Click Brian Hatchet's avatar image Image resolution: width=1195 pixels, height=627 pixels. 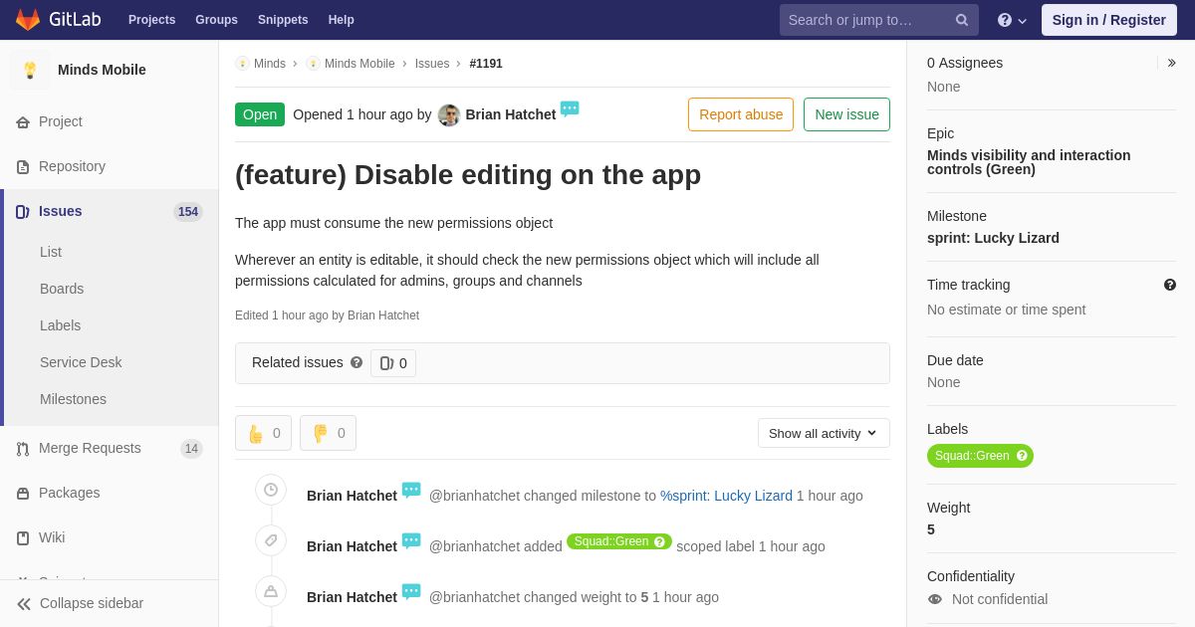[449, 114]
